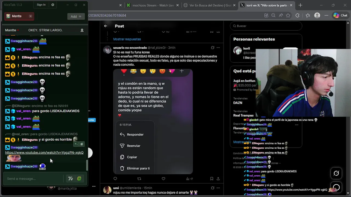351x197 pixels.
Task: Open the chatters list user icon
Action: pyautogui.click(x=82, y=30)
